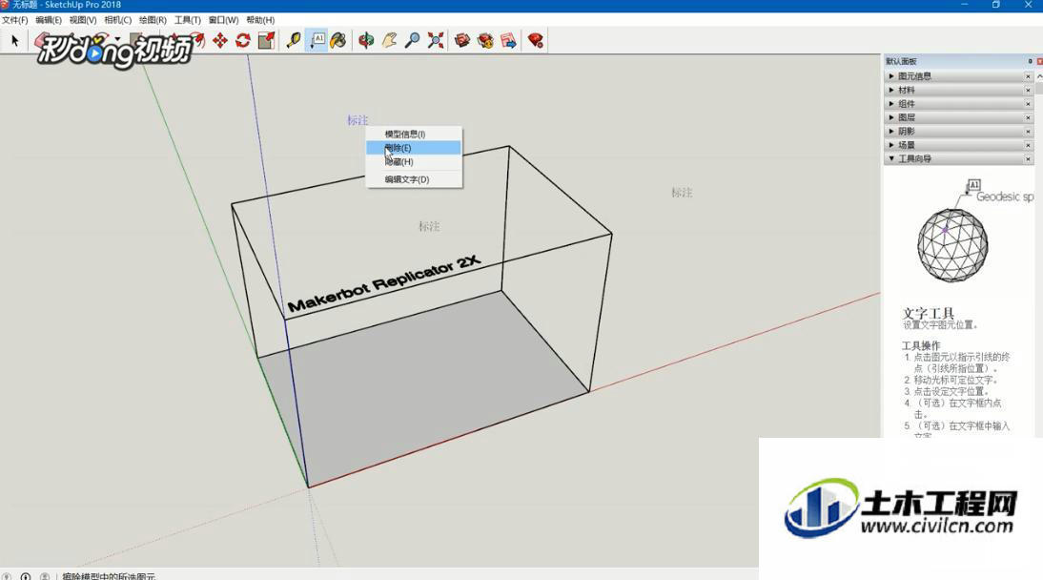1043x580 pixels.
Task: Expand the 组件 panel
Action: pos(891,104)
